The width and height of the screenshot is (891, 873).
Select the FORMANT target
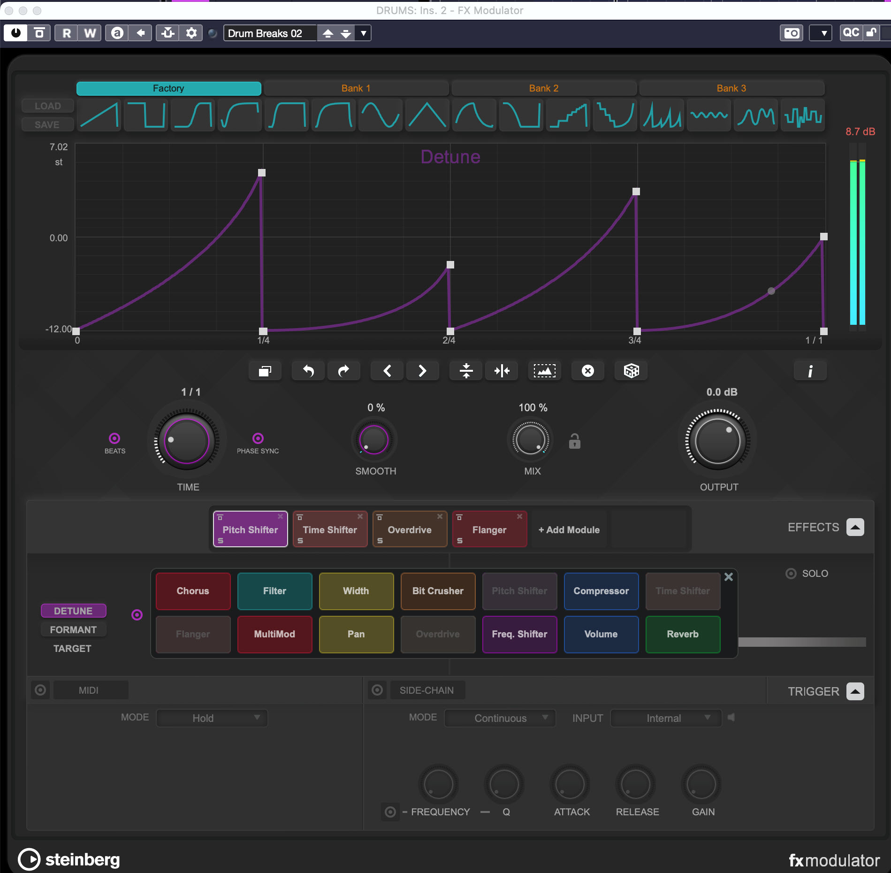click(73, 629)
